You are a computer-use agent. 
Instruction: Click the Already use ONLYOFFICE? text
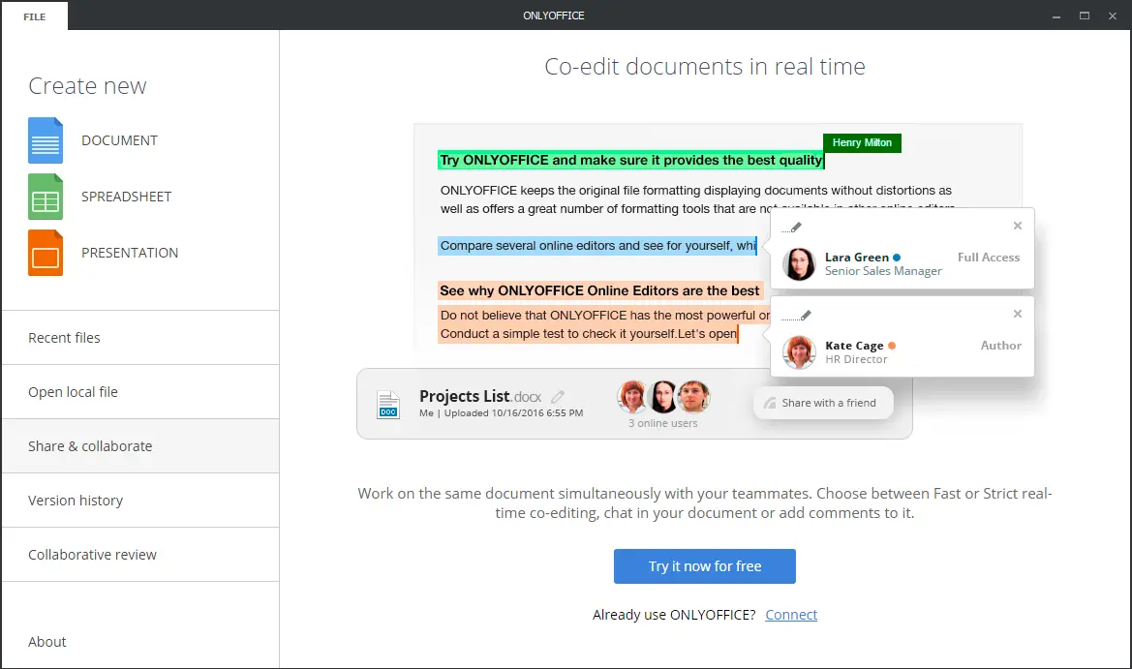tap(674, 615)
